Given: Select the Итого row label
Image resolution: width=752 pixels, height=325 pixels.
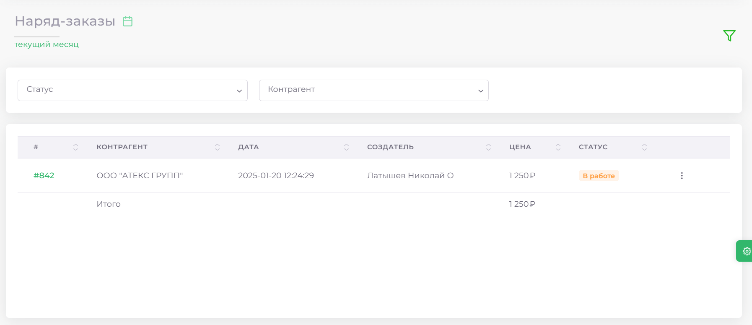Looking at the screenshot, I should pos(109,204).
